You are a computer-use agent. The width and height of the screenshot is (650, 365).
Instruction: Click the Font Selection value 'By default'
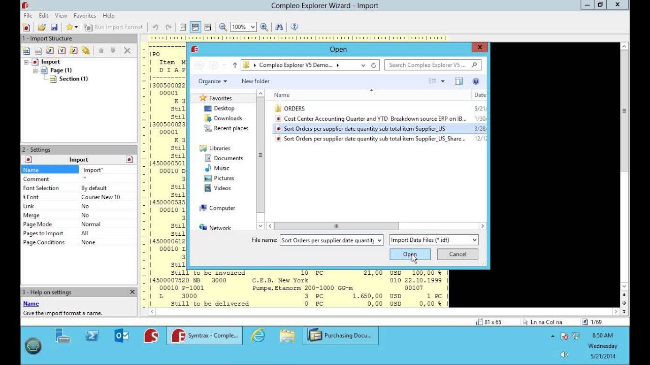(94, 188)
